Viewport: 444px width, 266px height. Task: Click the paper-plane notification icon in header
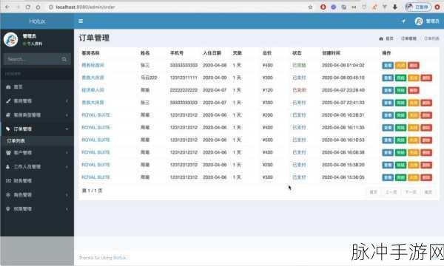(x=403, y=21)
